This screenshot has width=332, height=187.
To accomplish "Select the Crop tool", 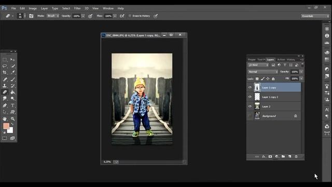I will coord(5,73).
